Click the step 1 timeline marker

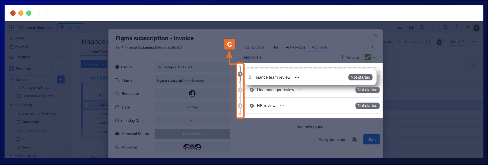240,74
